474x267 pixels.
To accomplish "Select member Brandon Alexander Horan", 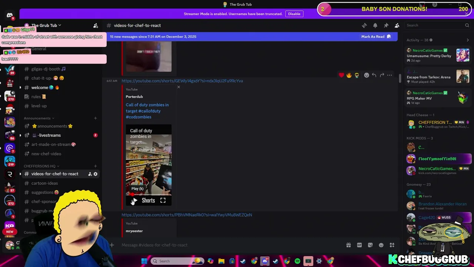I will 438,205.
